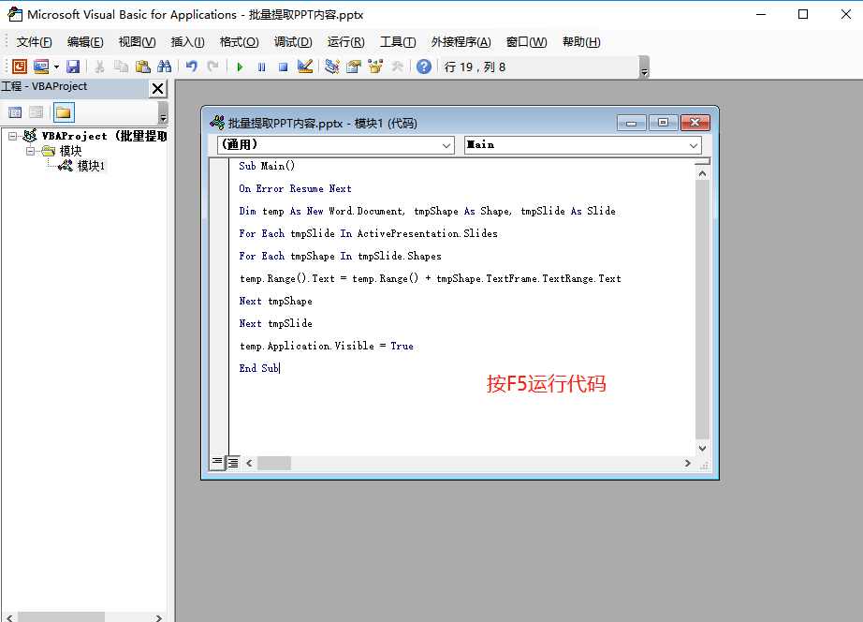This screenshot has width=863, height=622.
Task: Click code window horizontal scroll right arrow
Action: (687, 464)
